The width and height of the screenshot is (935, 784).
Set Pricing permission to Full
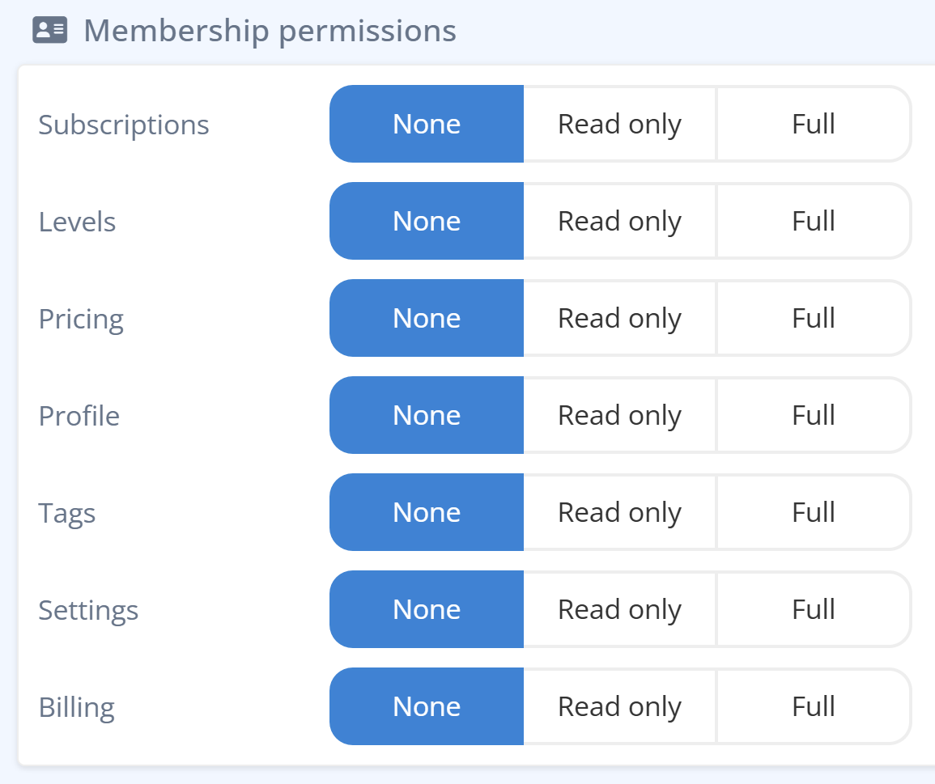point(812,318)
